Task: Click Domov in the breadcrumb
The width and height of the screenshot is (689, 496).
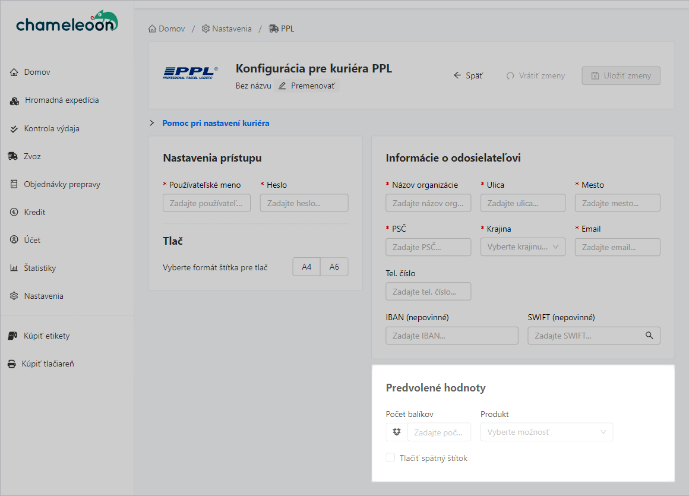Action: click(167, 29)
